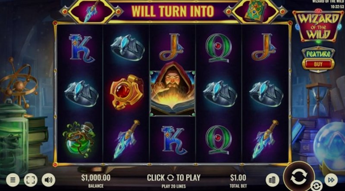Click the red gem gold amulet symbol
Screen dimensions: 345x191
click(x=126, y=92)
